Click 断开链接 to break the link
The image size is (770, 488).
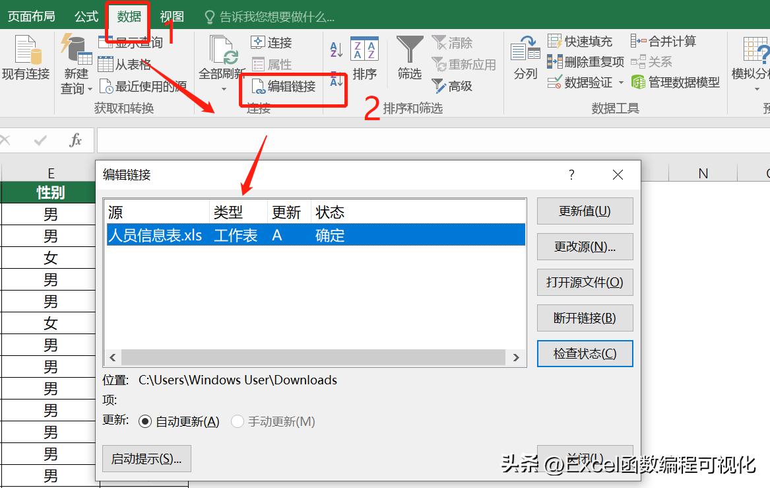(584, 318)
